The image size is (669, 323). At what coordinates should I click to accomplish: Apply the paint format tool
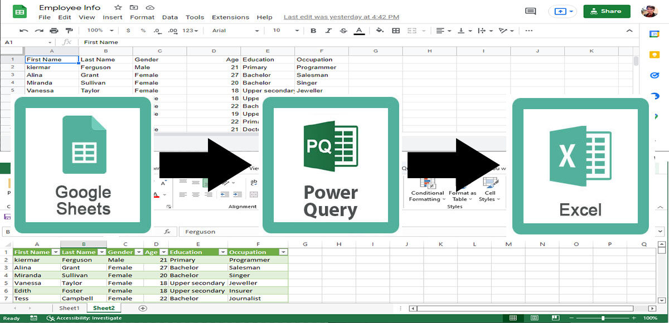pos(69,31)
